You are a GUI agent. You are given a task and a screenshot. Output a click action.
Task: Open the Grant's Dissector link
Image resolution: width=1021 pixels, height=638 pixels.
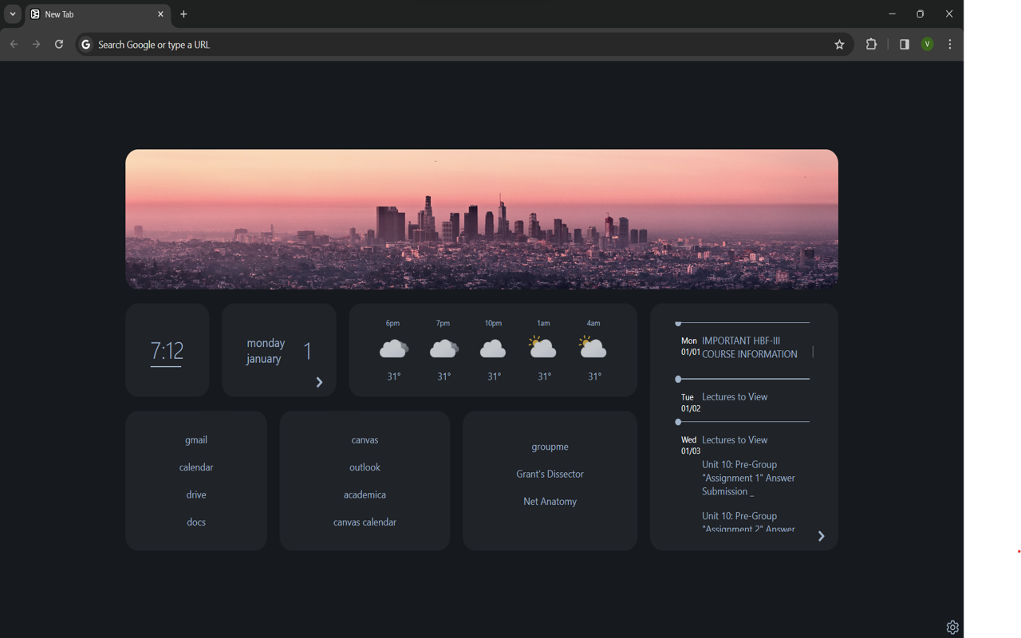click(x=550, y=474)
